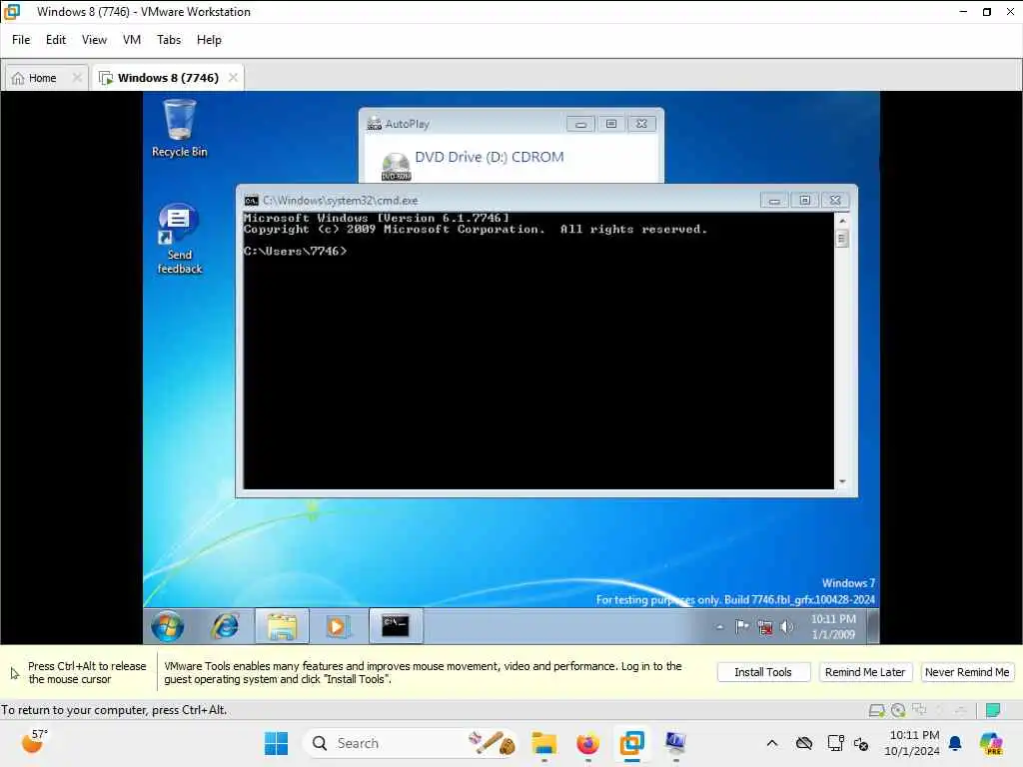Screen dimensions: 1023x767
Task: Click the DVD Drive (D:) CDROM heading
Action: [490, 157]
